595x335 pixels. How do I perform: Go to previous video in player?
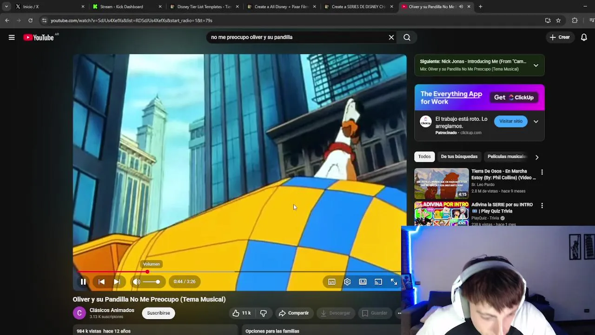[x=101, y=281]
